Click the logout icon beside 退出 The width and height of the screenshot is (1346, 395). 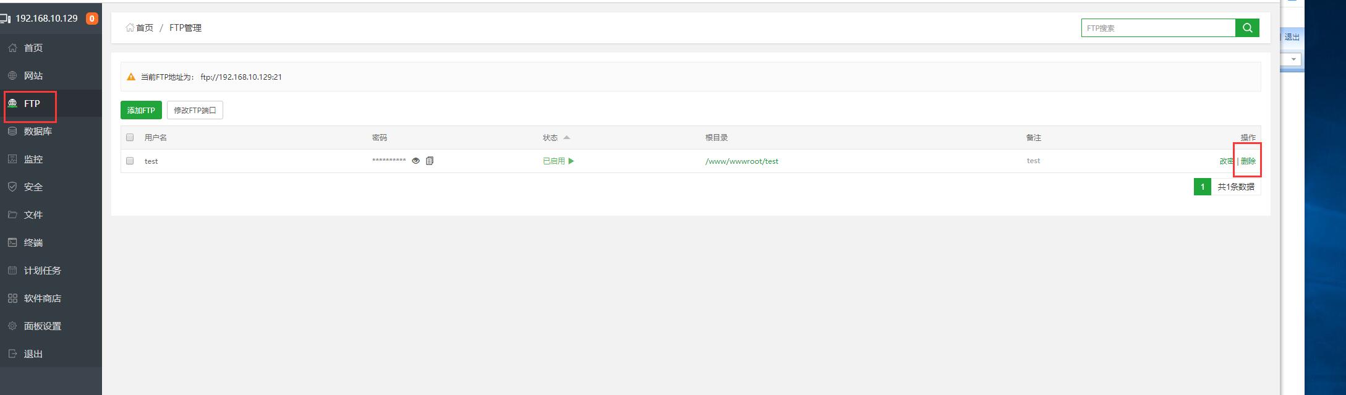coord(12,354)
